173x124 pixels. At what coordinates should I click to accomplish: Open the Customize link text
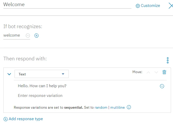(x=150, y=6)
